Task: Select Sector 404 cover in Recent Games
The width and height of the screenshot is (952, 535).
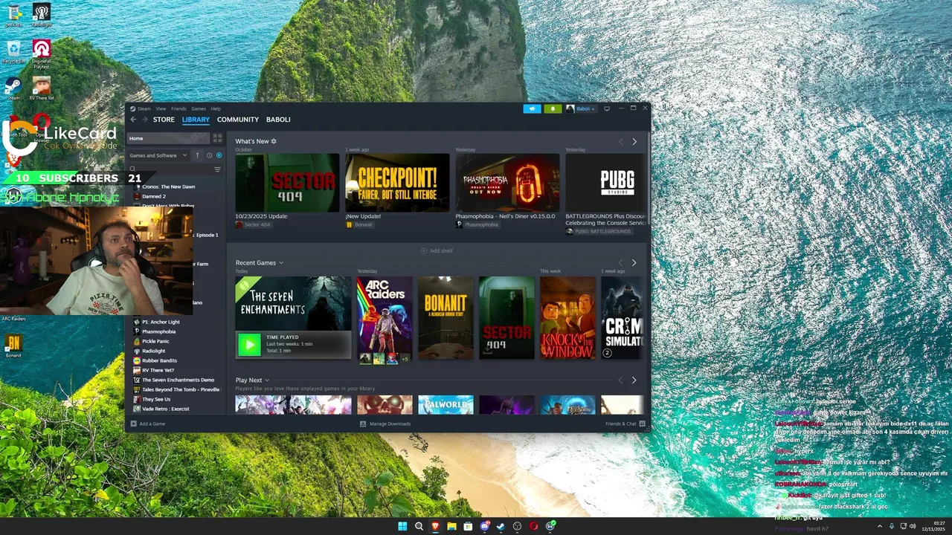Action: pyautogui.click(x=506, y=318)
